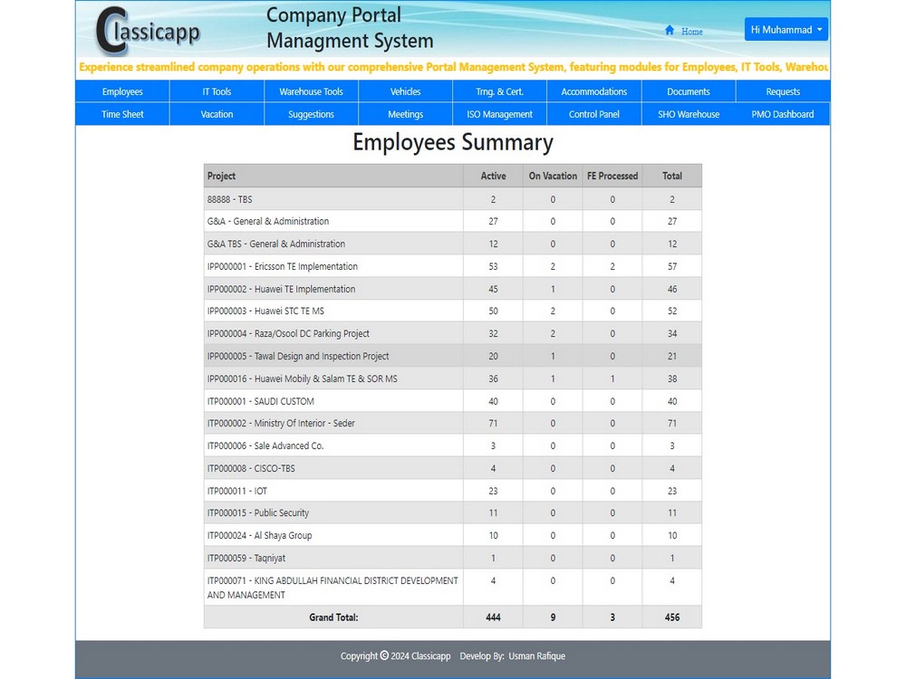
Task: Select IPP000002 - Huawei TE Implementation row
Action: click(452, 289)
